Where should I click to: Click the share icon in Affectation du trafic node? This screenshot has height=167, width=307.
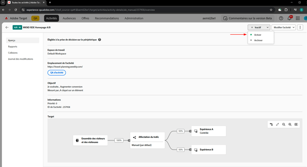[135, 137]
